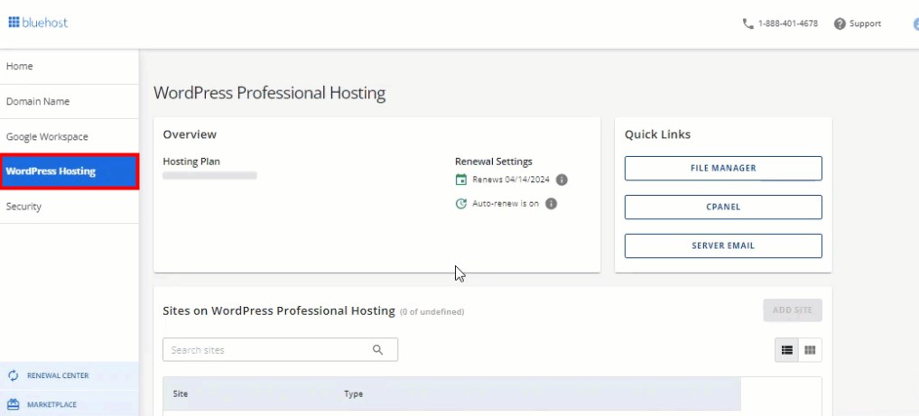
Task: Click the phone icon beside support number
Action: click(747, 23)
